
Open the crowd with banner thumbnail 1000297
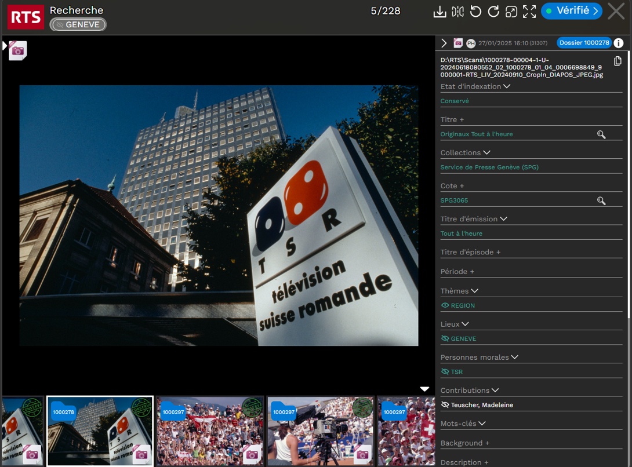pos(210,431)
